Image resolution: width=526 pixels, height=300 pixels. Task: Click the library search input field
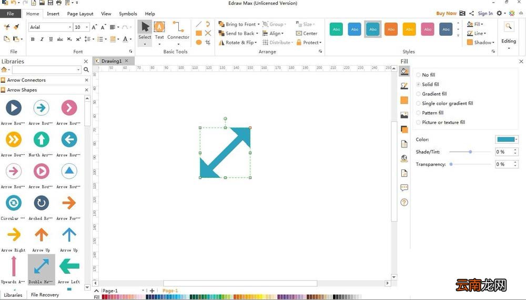point(46,70)
